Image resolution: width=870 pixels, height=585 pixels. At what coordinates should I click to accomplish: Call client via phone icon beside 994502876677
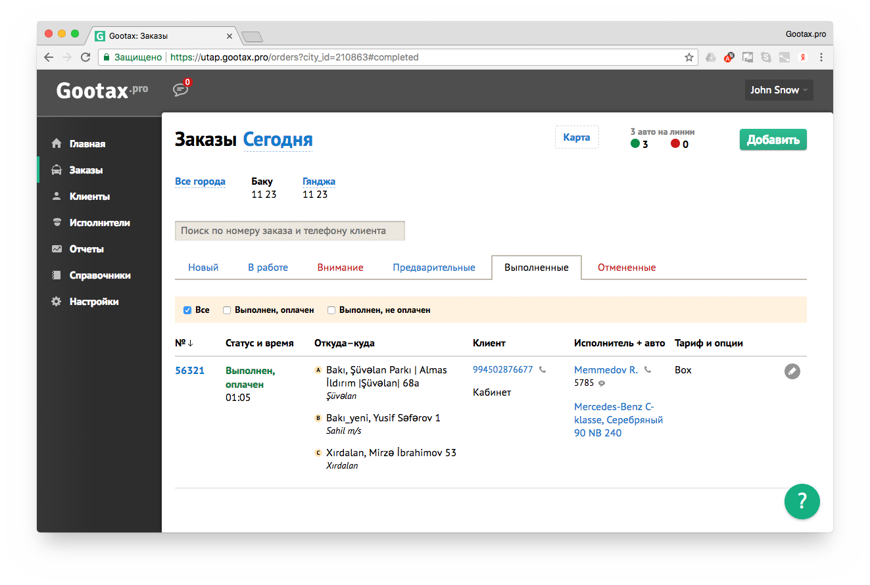click(543, 370)
